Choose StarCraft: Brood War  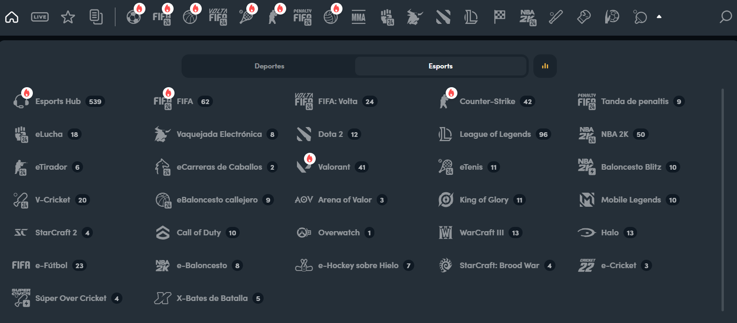[497, 265]
